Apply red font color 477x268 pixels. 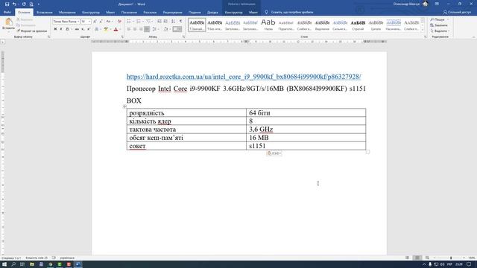[116, 29]
